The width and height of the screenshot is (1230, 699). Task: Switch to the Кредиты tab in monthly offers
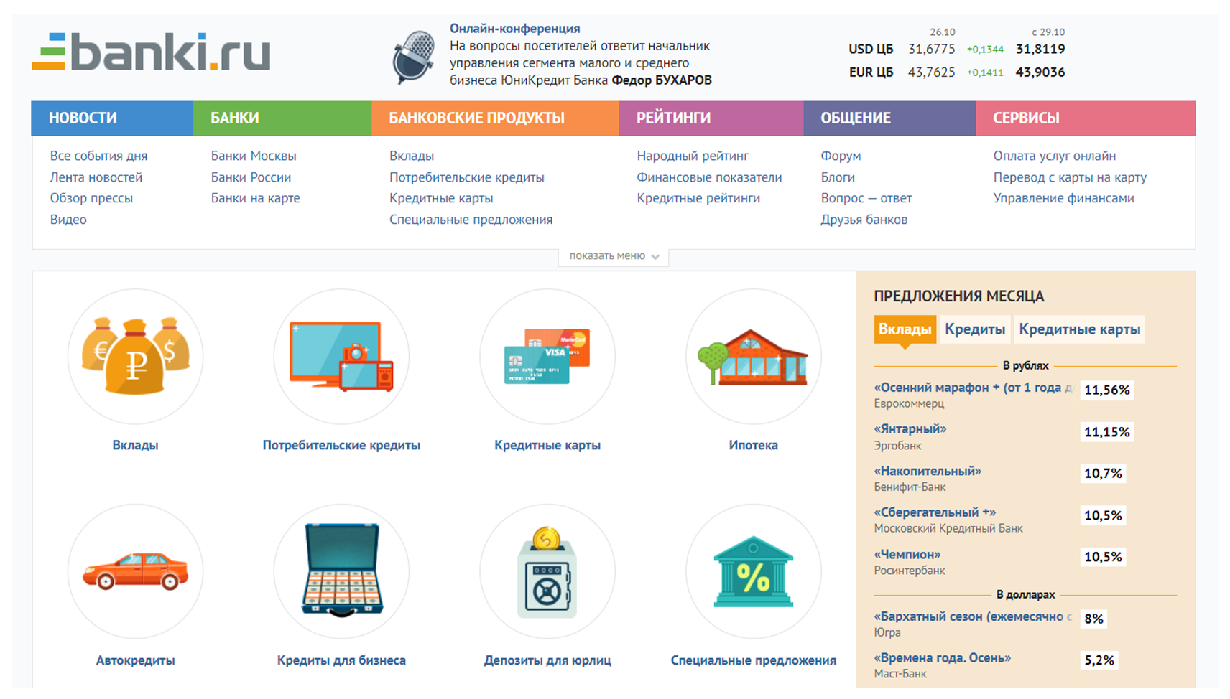coord(974,329)
